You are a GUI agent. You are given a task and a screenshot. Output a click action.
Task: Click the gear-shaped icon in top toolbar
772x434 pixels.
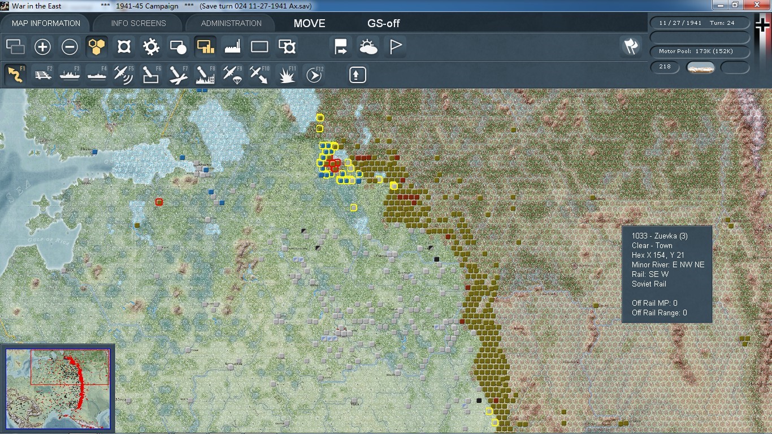coord(151,47)
